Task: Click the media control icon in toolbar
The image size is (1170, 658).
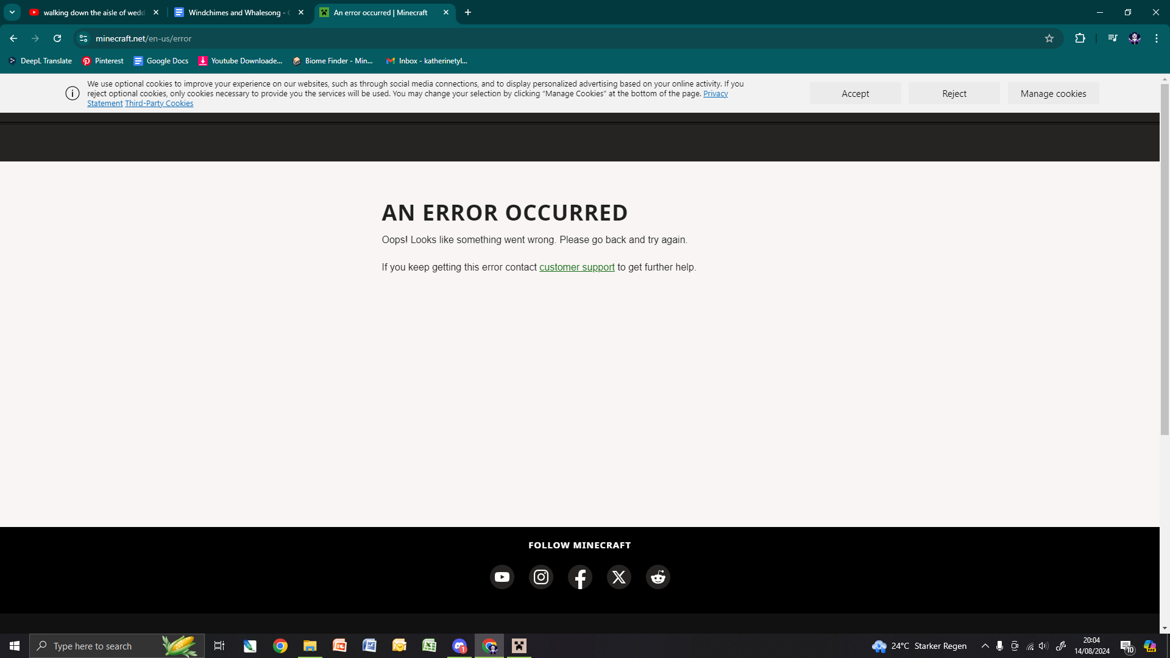Action: [x=1112, y=38]
